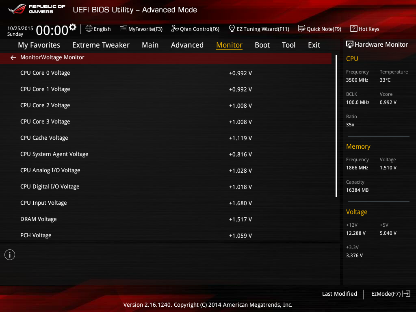Image resolution: width=416 pixels, height=312 pixels.
Task: Click the +1.119 V cache value
Action: point(240,138)
